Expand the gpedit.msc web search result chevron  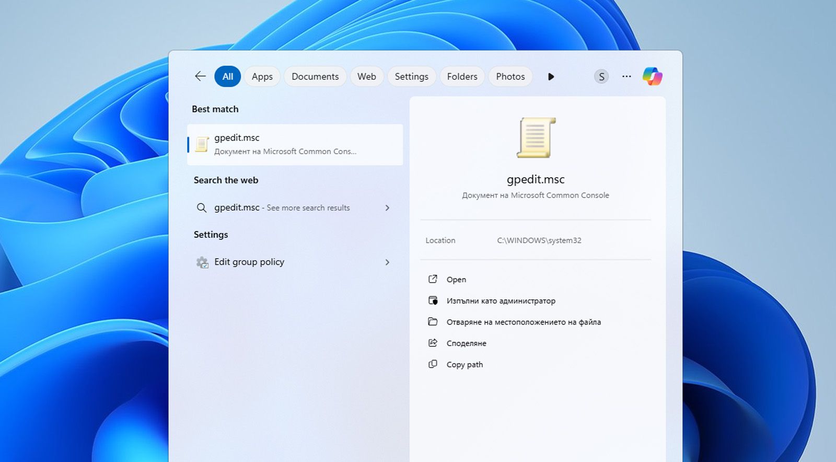(387, 208)
